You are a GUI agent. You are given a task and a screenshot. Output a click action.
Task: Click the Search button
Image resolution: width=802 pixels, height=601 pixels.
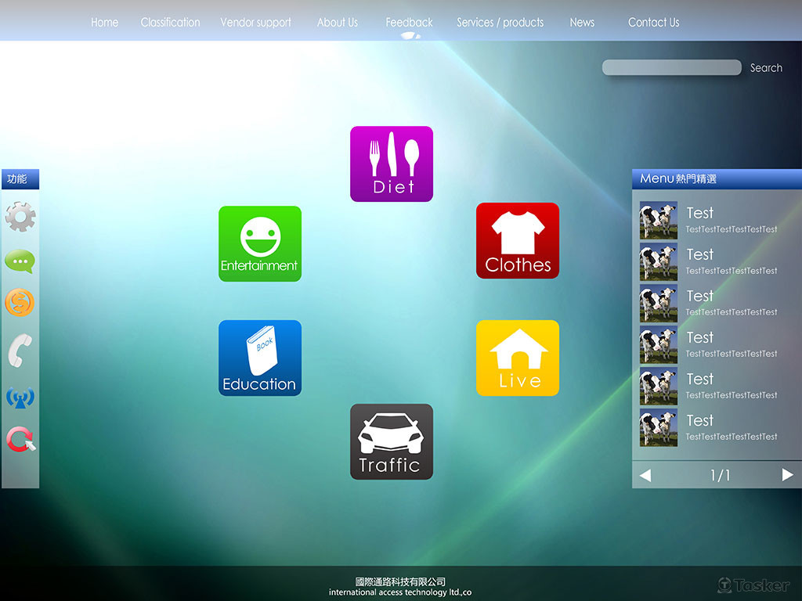tap(766, 68)
